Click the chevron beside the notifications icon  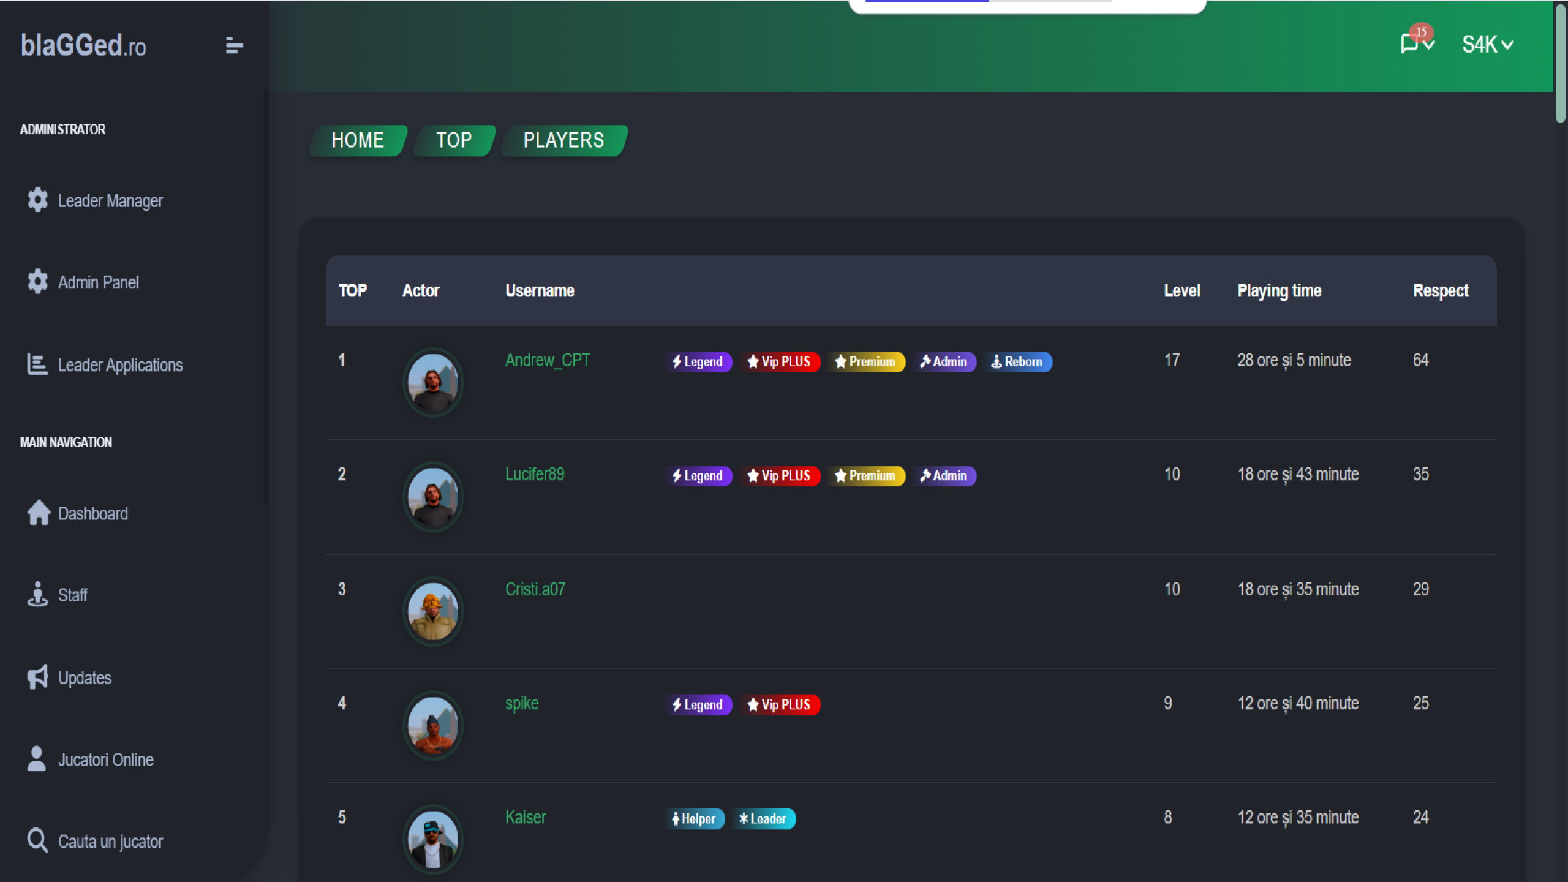pos(1429,45)
